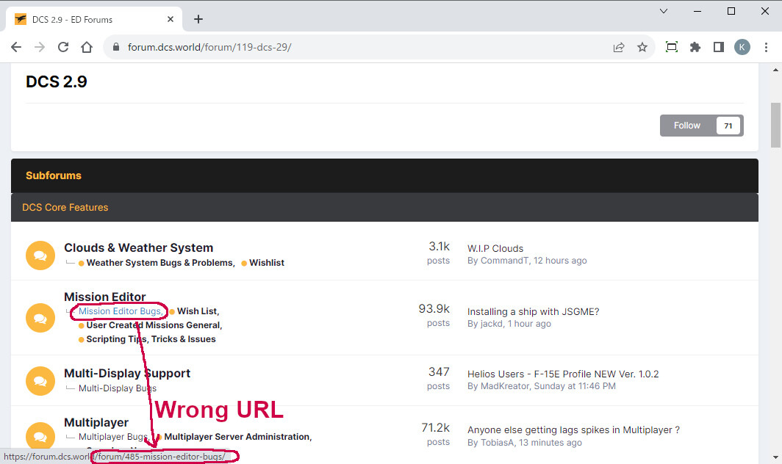The image size is (782, 464).
Task: Open the browser home page
Action: (x=87, y=47)
